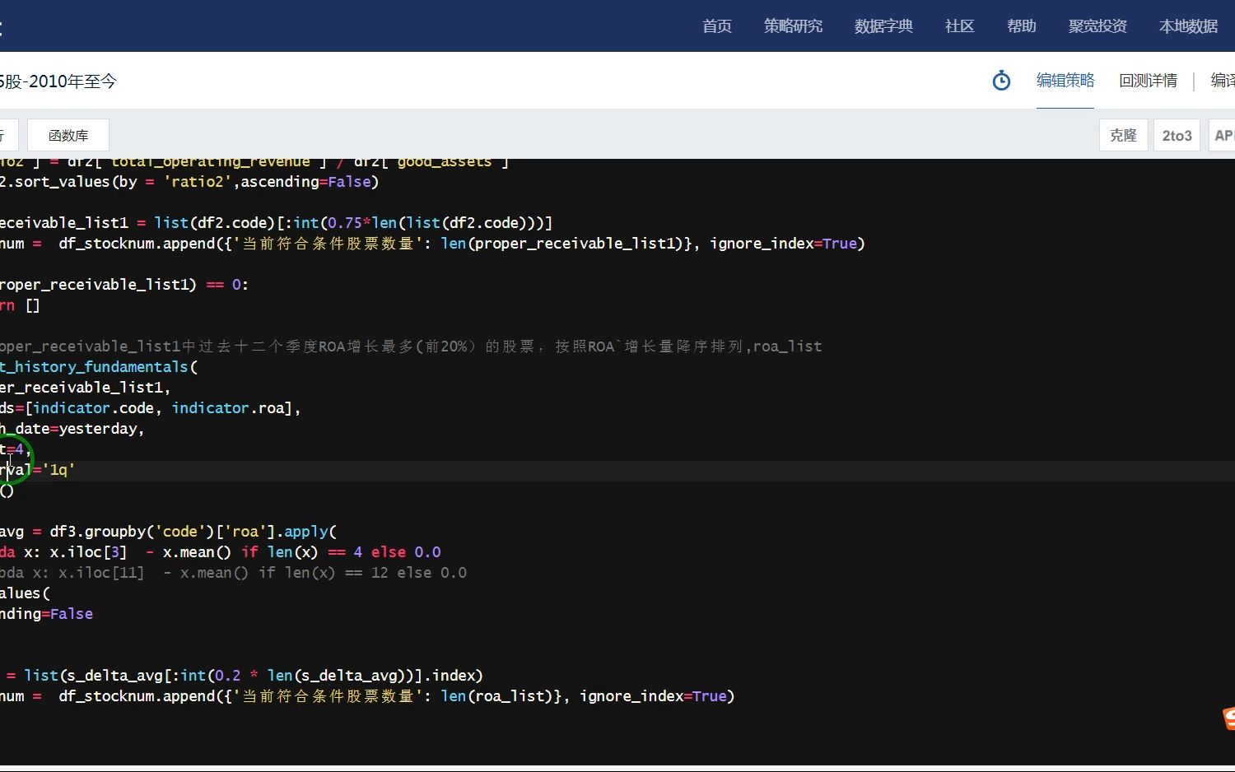
Task: Click the 0.2 value in roa_list line
Action: point(227,676)
